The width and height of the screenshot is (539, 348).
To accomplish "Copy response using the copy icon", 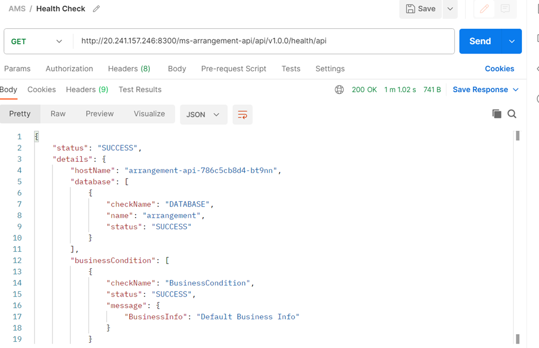I will pos(496,114).
